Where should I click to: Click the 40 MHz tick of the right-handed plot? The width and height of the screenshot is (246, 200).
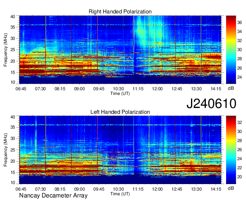(x=13, y=17)
